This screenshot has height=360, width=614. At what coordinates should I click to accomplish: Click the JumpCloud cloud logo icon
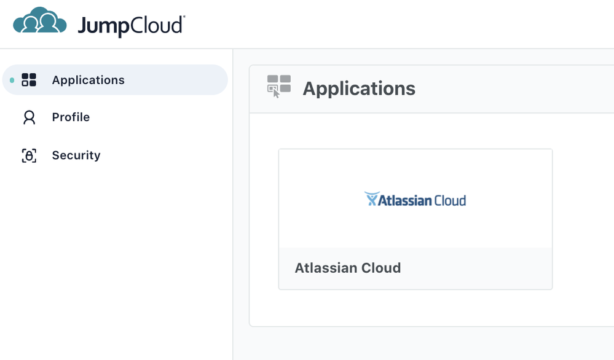(x=39, y=20)
